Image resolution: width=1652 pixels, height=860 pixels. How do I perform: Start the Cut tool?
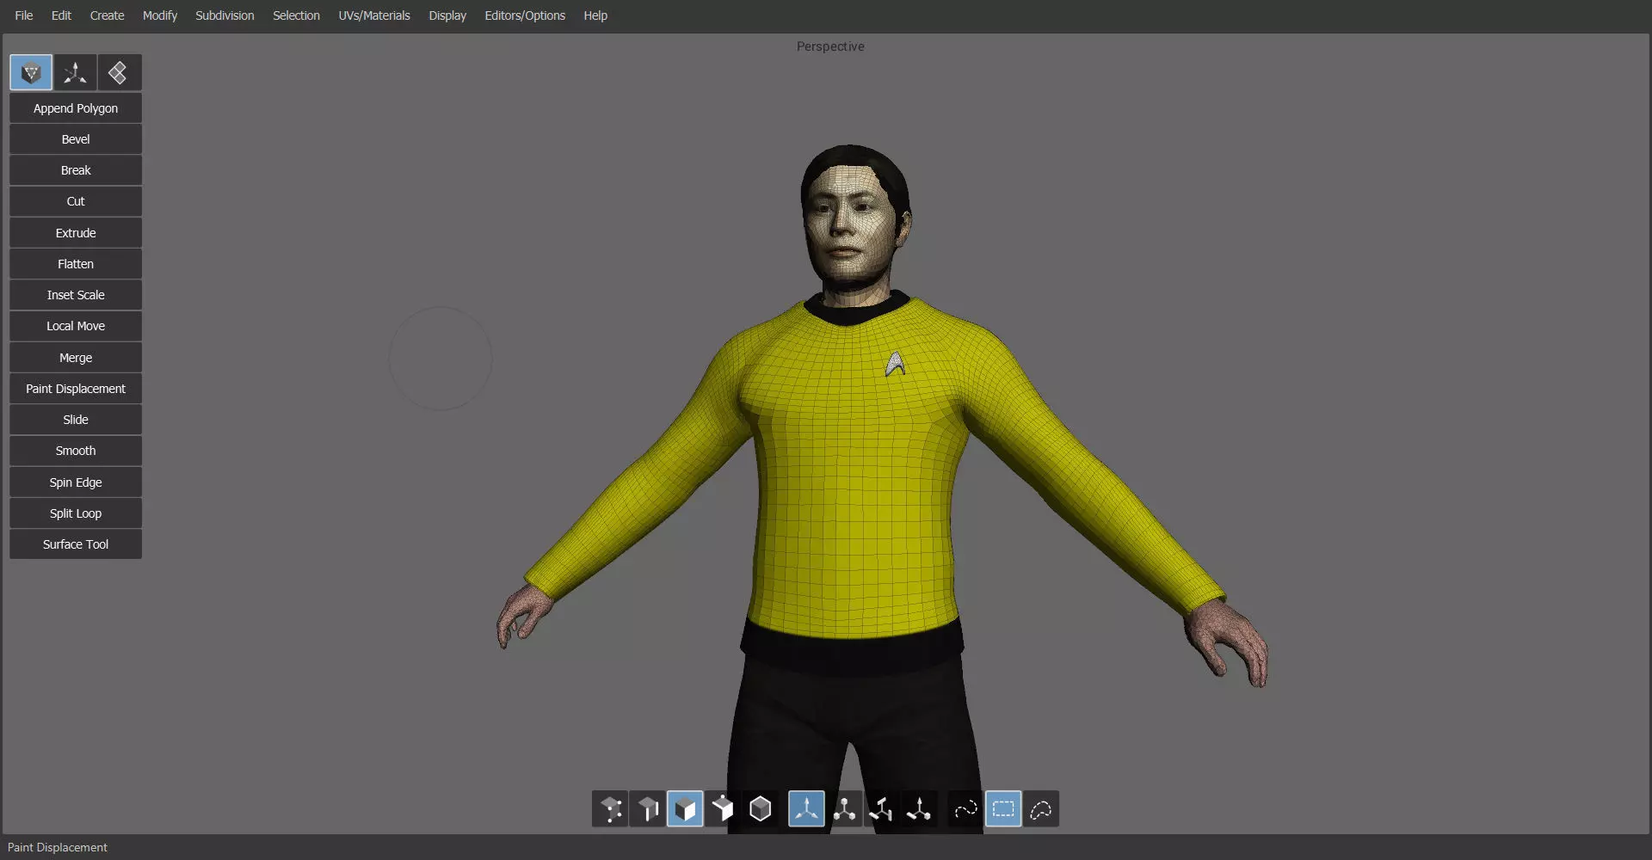pos(76,201)
